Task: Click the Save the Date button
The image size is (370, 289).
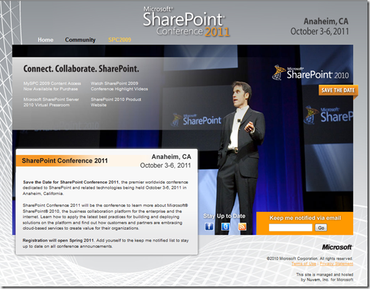Action: click(338, 90)
